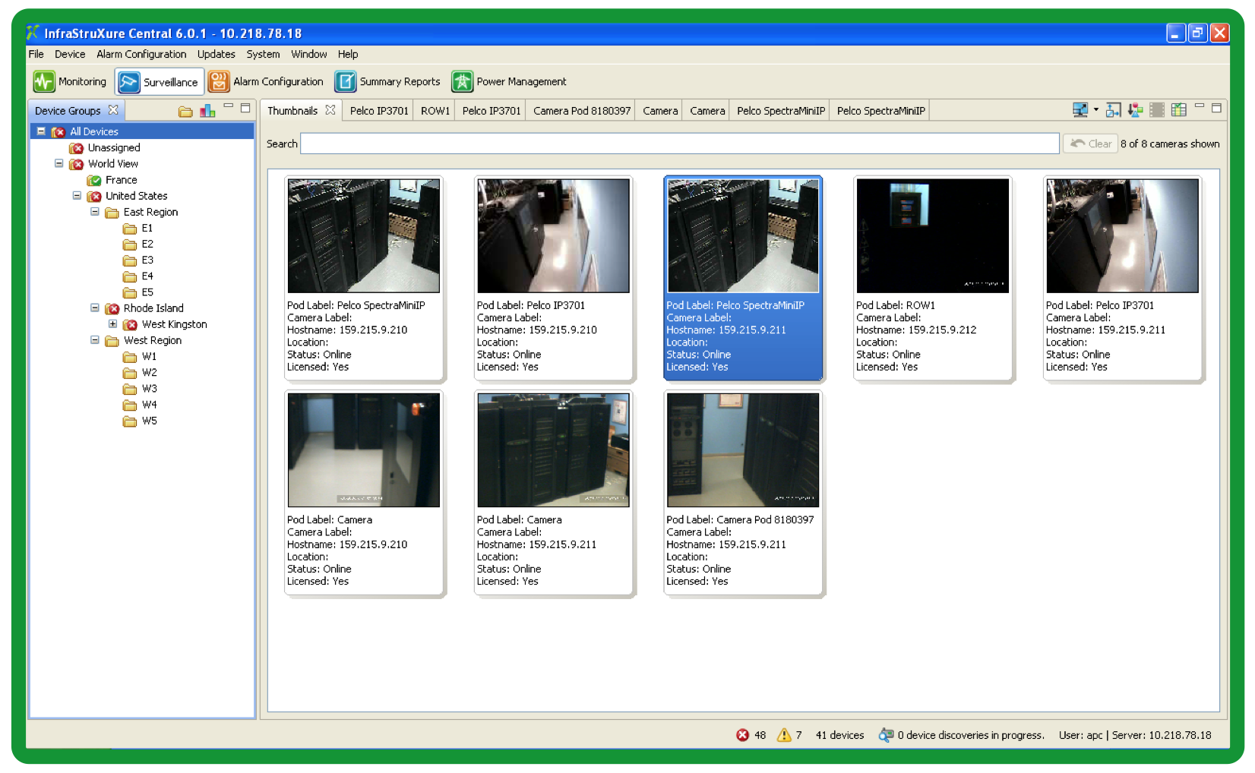Screen dimensions: 1255x773
Task: Click the '41 devices' status text
Action: coord(839,735)
